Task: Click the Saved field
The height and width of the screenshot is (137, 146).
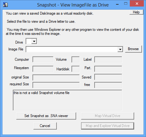Action: coord(108,77)
